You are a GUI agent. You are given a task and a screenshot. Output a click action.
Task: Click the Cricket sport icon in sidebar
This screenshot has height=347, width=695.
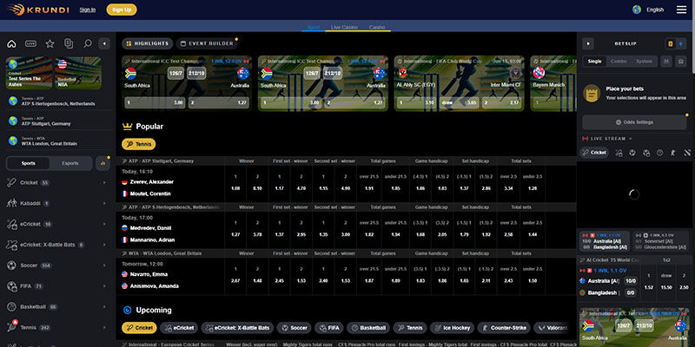point(11,183)
